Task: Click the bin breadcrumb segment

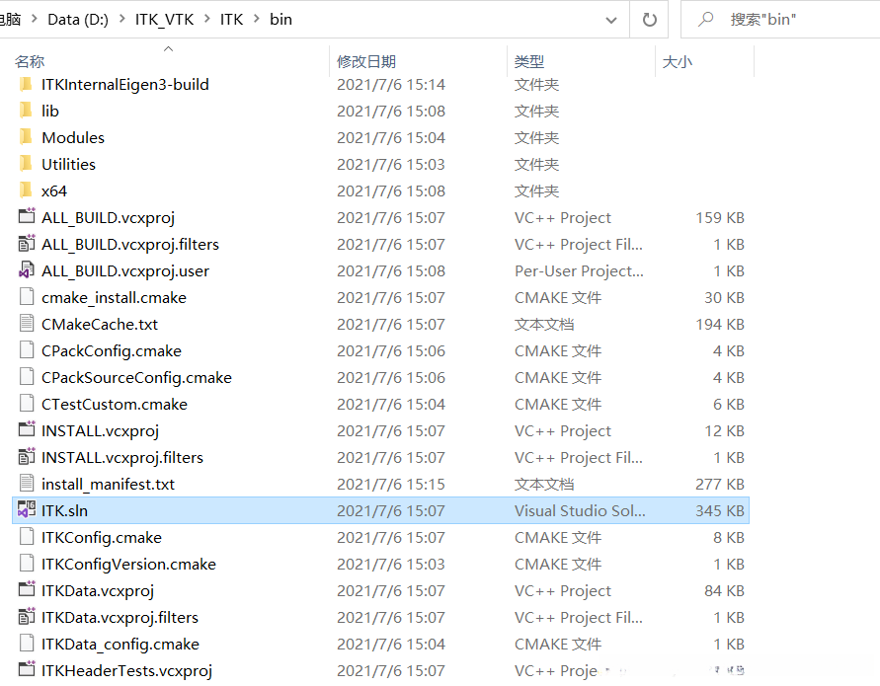Action: click(x=280, y=20)
